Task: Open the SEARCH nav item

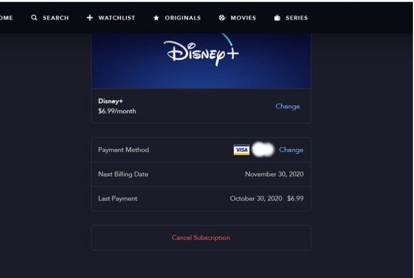Action: click(50, 18)
